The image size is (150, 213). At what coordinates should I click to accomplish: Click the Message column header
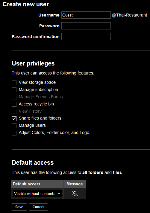click(x=75, y=184)
